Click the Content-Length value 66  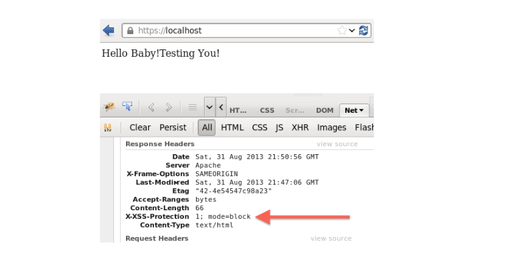coord(199,208)
